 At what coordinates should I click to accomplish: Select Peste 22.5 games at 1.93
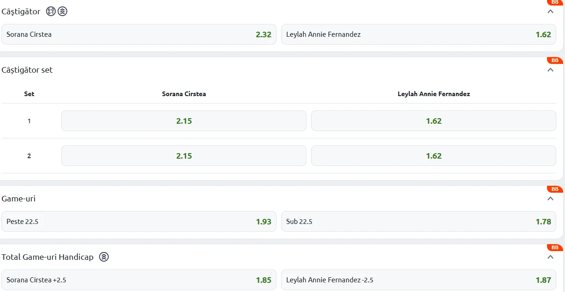tap(139, 222)
